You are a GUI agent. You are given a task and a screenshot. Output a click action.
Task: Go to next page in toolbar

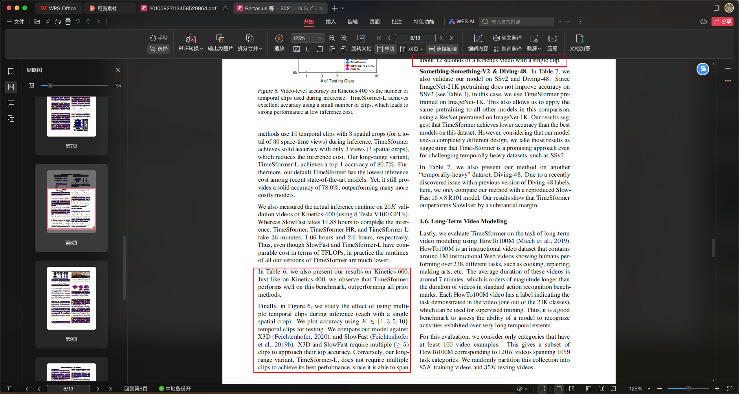(x=441, y=38)
